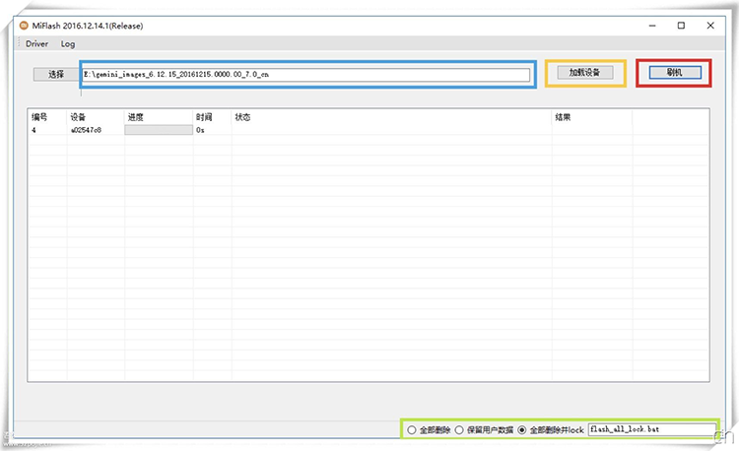
Task: Click the 状态 column header
Action: (x=242, y=117)
